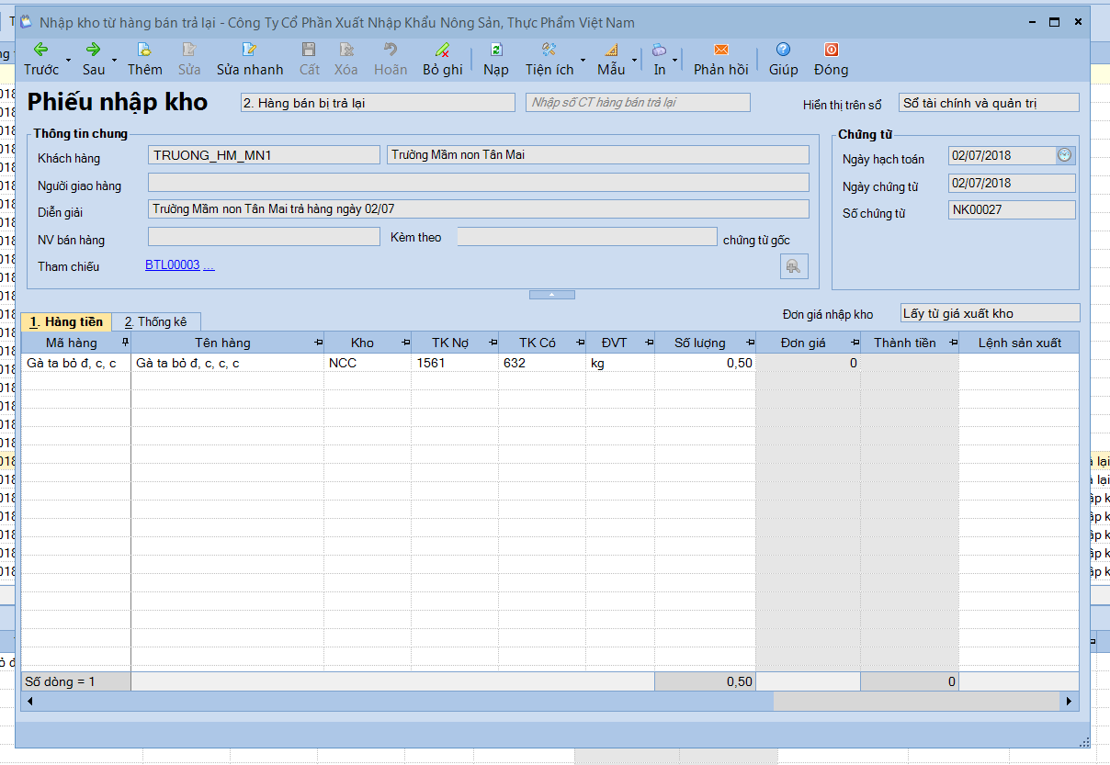The image size is (1110, 765).
Task: Click the NV bán hàng field
Action: click(264, 237)
